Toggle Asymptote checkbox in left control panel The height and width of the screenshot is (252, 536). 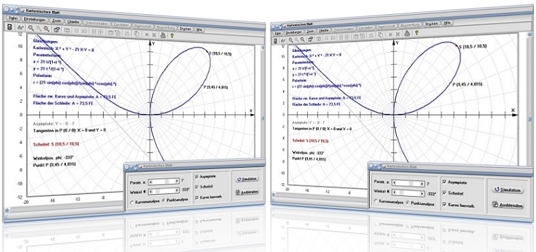pos(196,177)
